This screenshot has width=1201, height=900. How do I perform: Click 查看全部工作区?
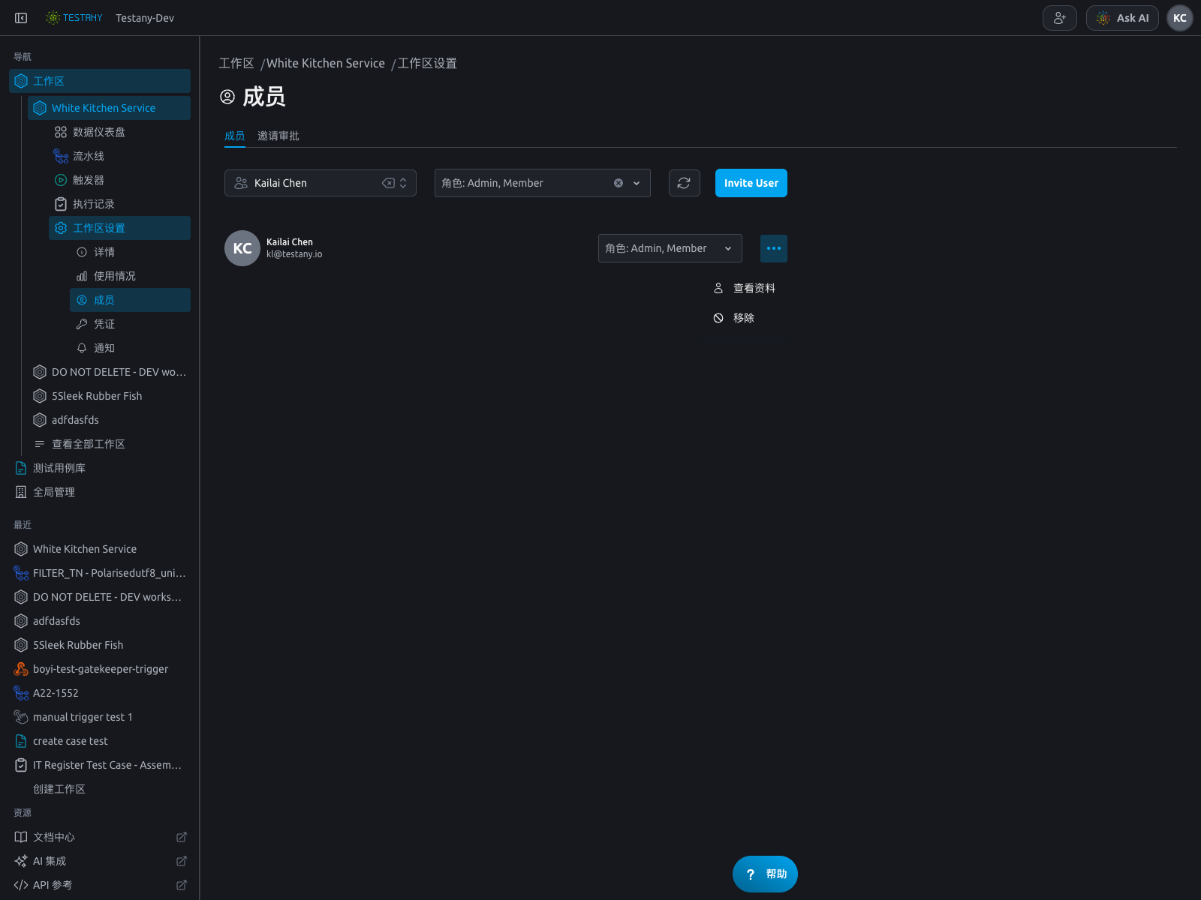pos(109,444)
